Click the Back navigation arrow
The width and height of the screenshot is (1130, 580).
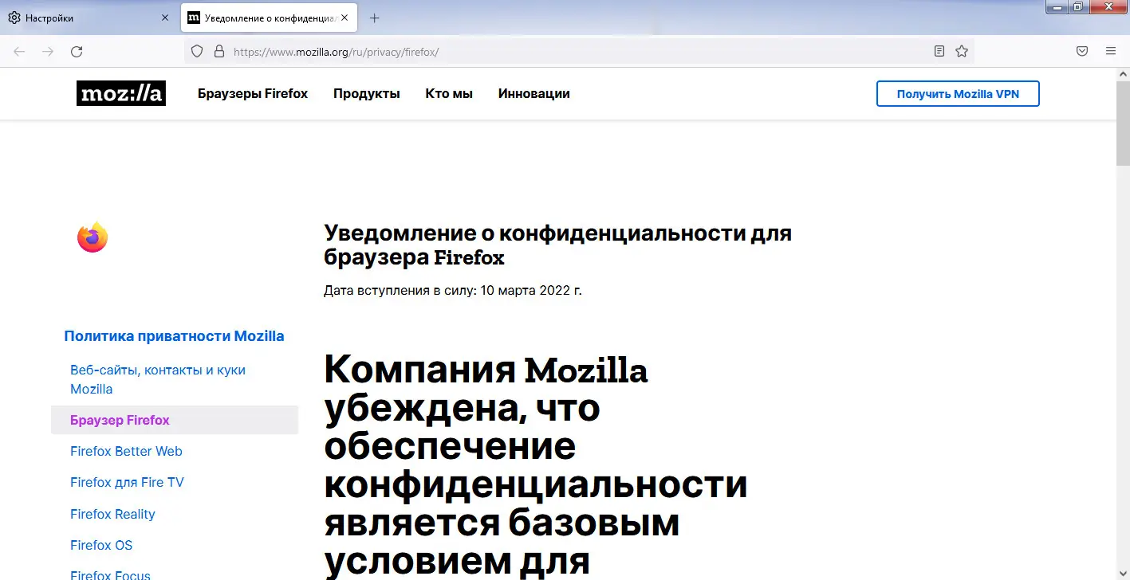[x=19, y=52]
